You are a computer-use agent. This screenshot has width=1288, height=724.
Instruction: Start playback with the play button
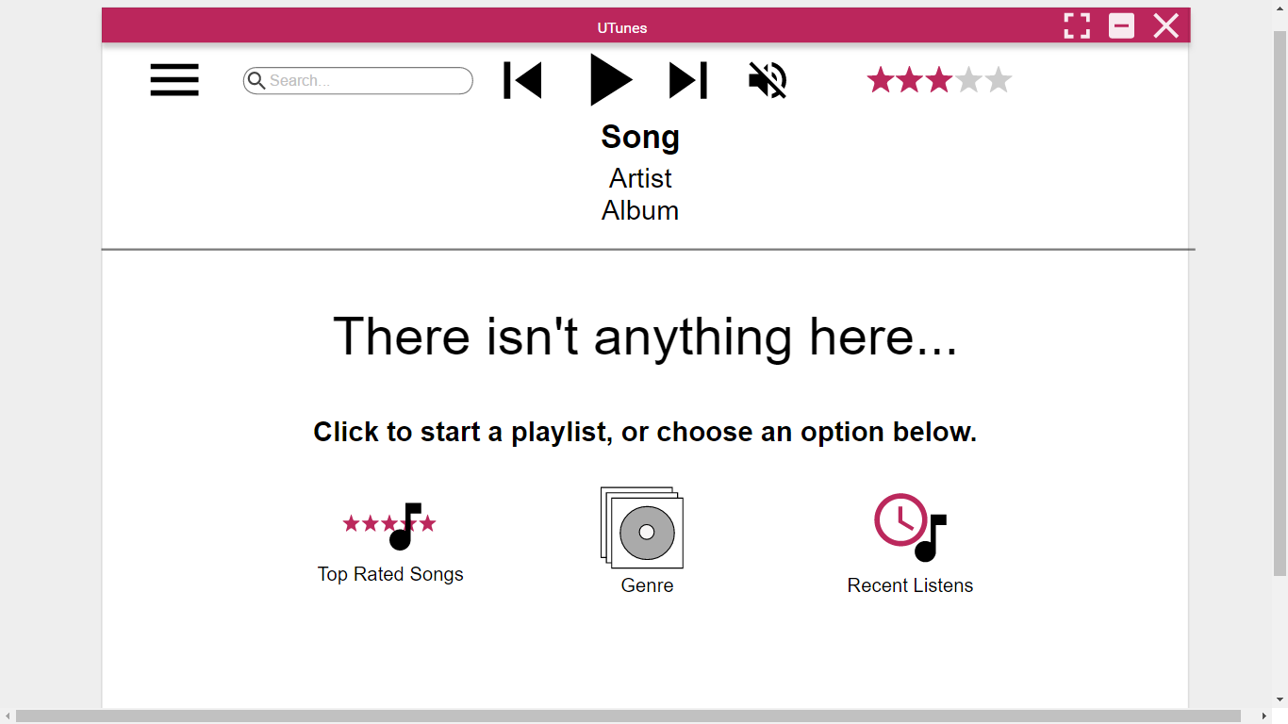611,79
